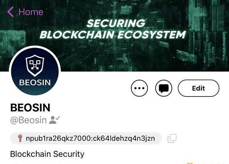Open the three-dots more options button
Viewport: 229px width, 164px height.
[139, 88]
